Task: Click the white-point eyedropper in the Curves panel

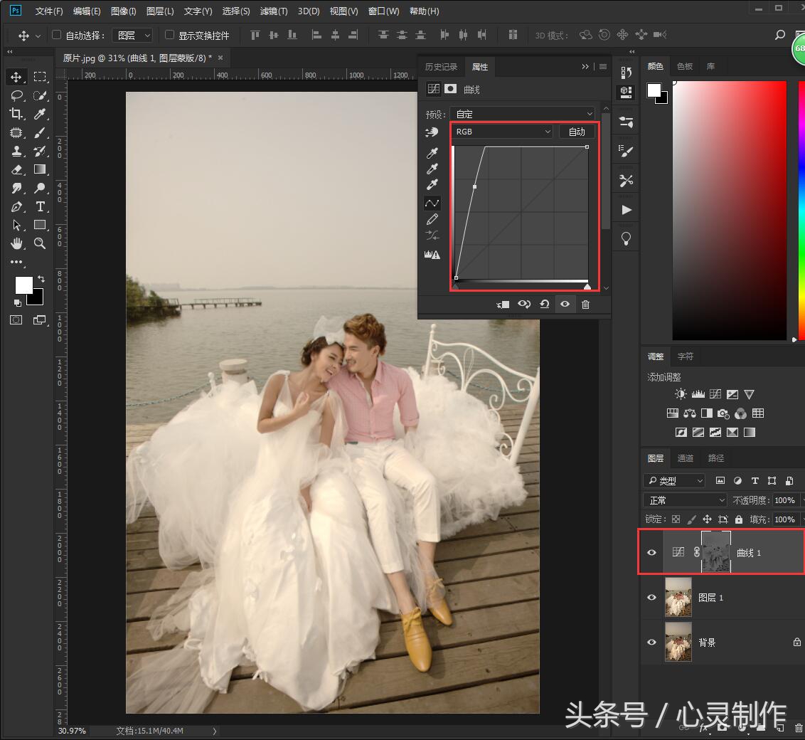Action: [x=432, y=184]
